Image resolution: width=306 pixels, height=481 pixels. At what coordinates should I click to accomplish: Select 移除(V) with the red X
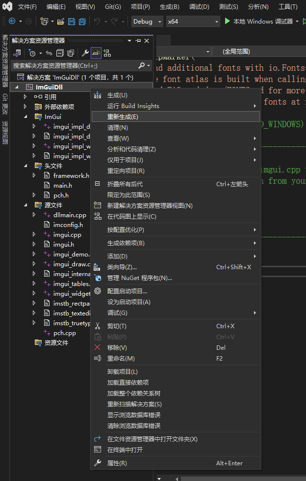[x=176, y=347]
